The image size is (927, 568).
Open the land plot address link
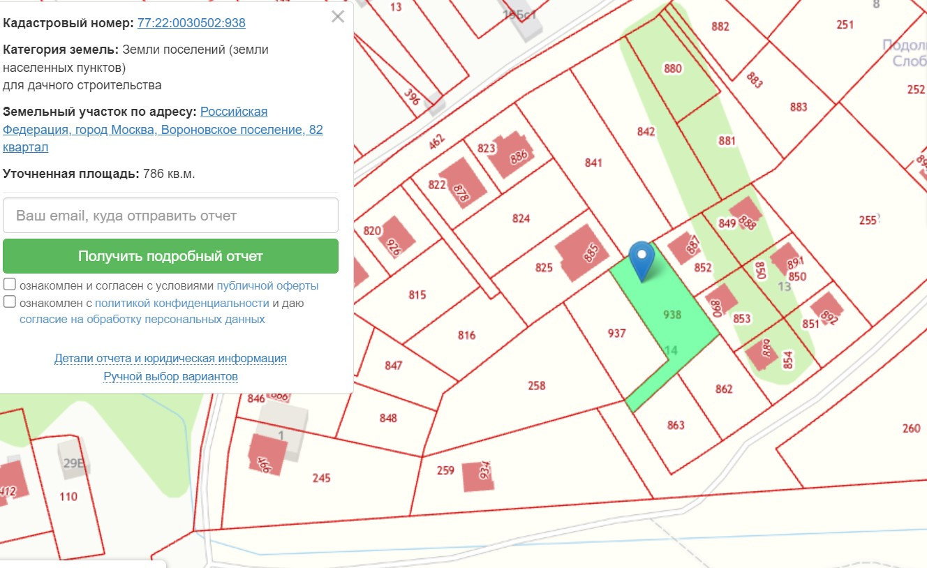tap(163, 130)
